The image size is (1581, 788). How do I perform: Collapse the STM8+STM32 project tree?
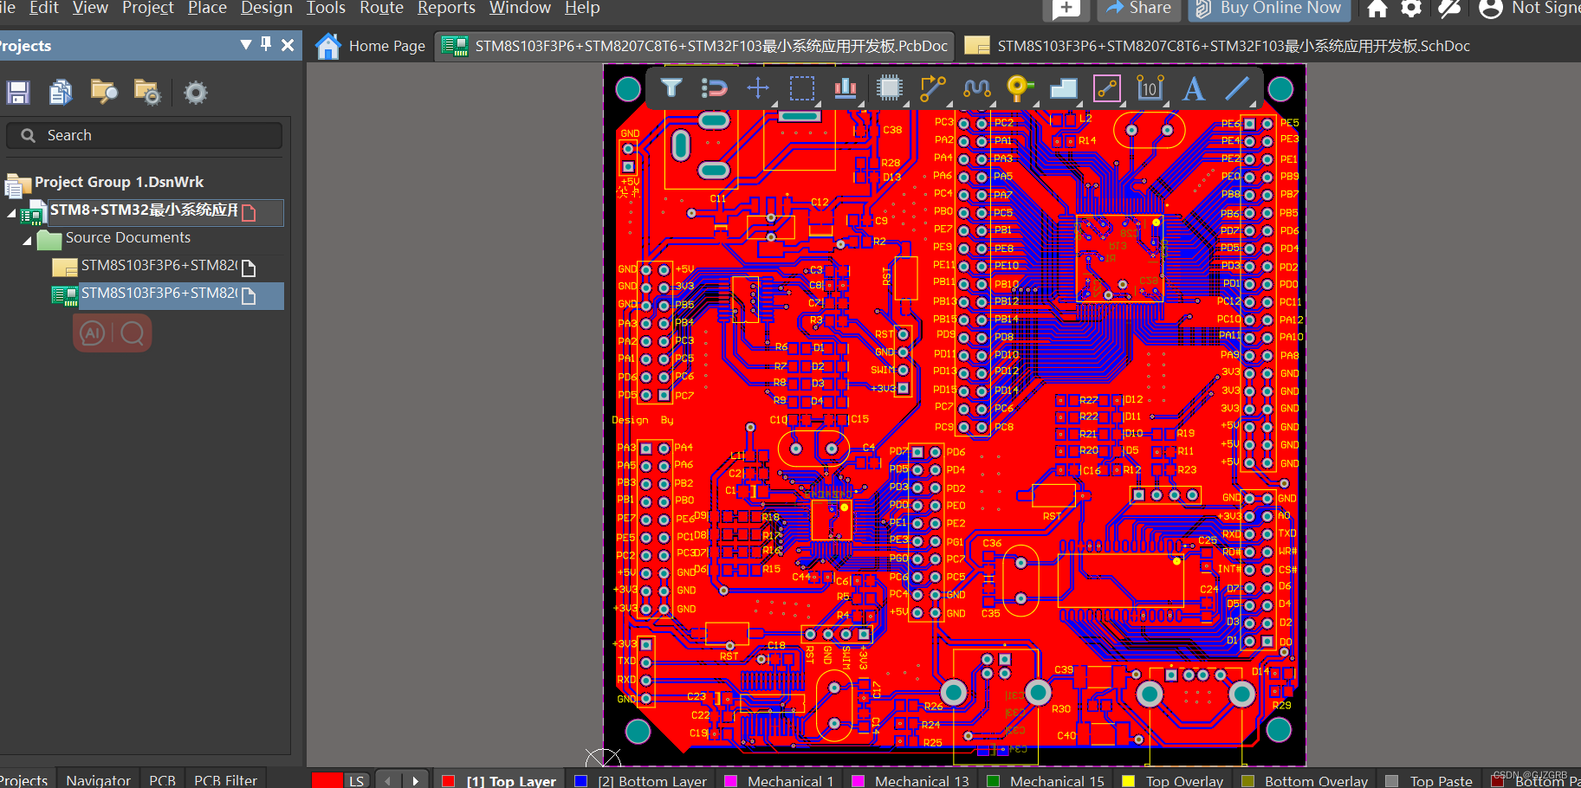click(11, 212)
